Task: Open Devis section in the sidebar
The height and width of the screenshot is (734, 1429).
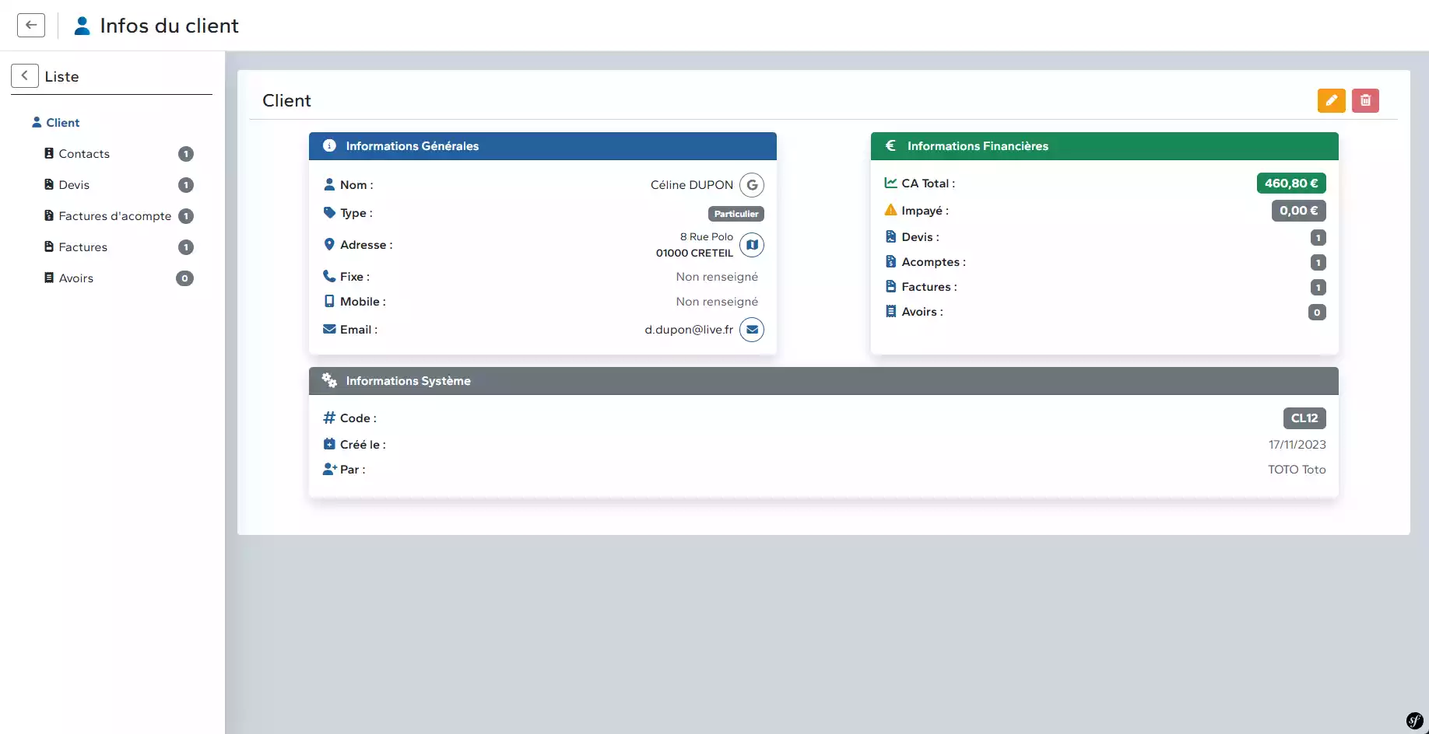Action: (74, 185)
